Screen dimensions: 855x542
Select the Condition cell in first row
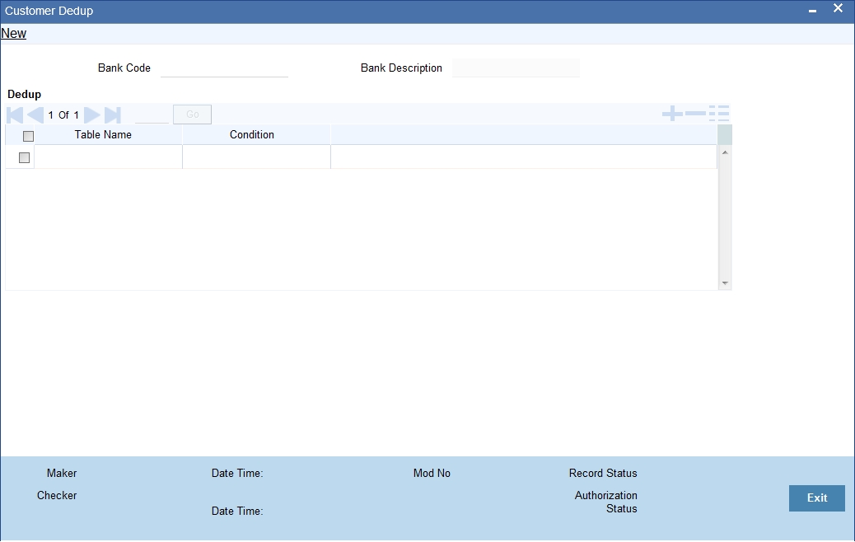[256, 157]
